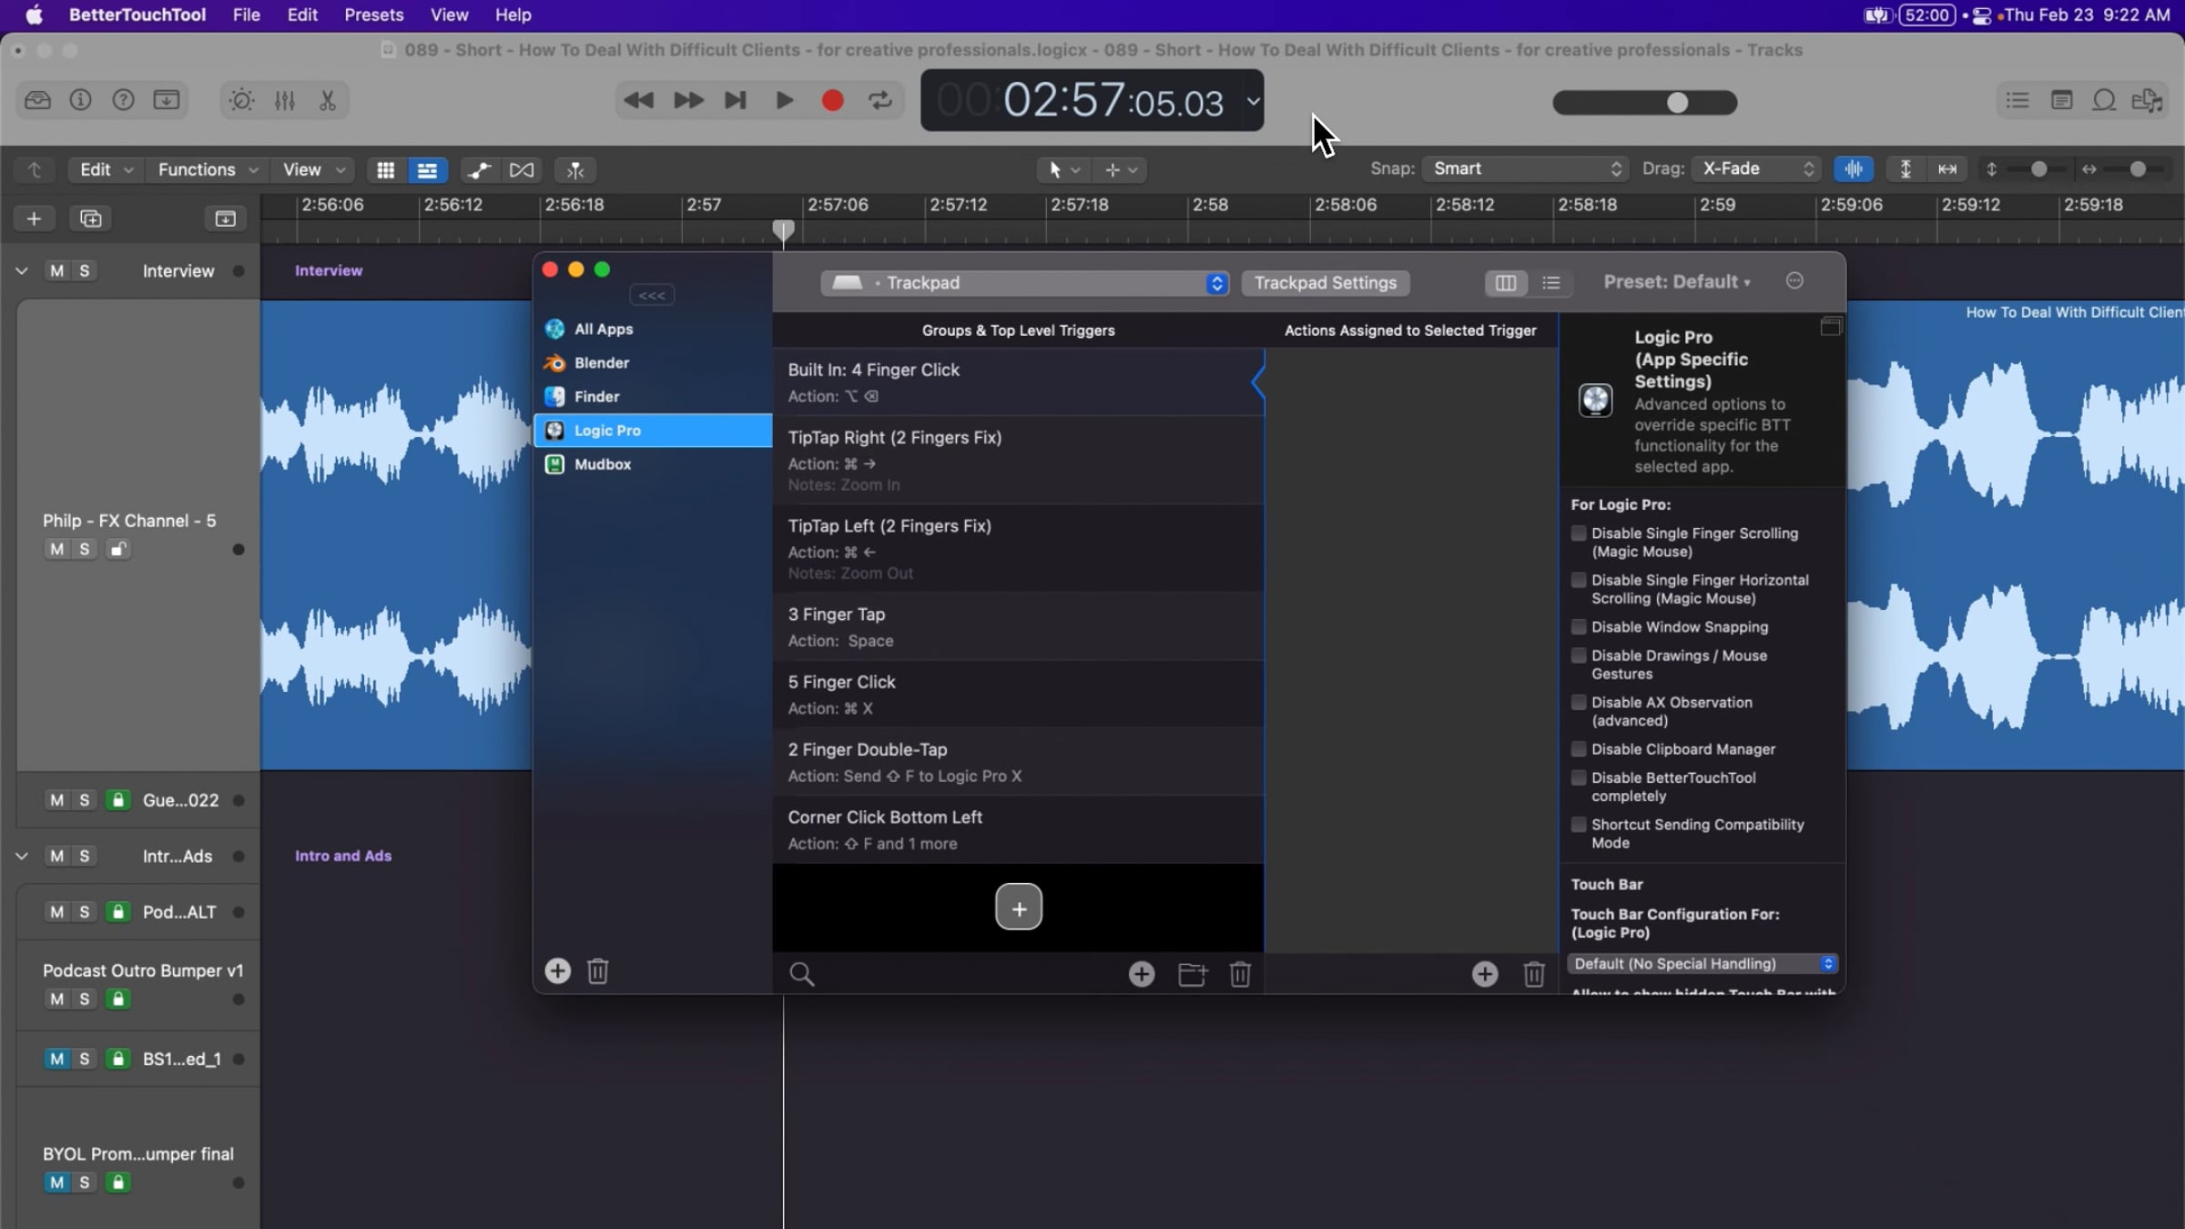2185x1229 pixels.
Task: Click the new group folder icon
Action: pyautogui.click(x=1192, y=974)
